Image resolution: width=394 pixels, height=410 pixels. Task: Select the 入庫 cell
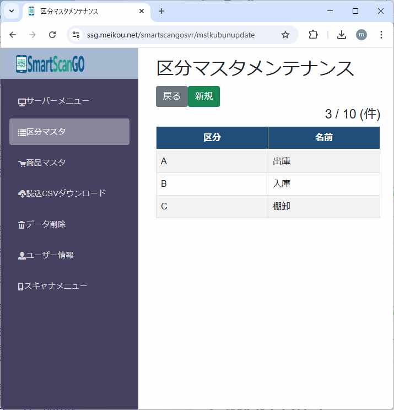(x=324, y=184)
